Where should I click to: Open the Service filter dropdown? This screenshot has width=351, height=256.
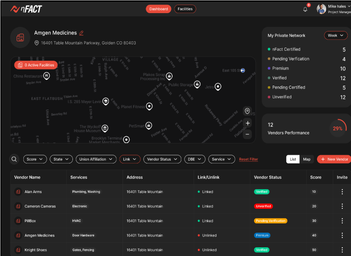pyautogui.click(x=222, y=159)
